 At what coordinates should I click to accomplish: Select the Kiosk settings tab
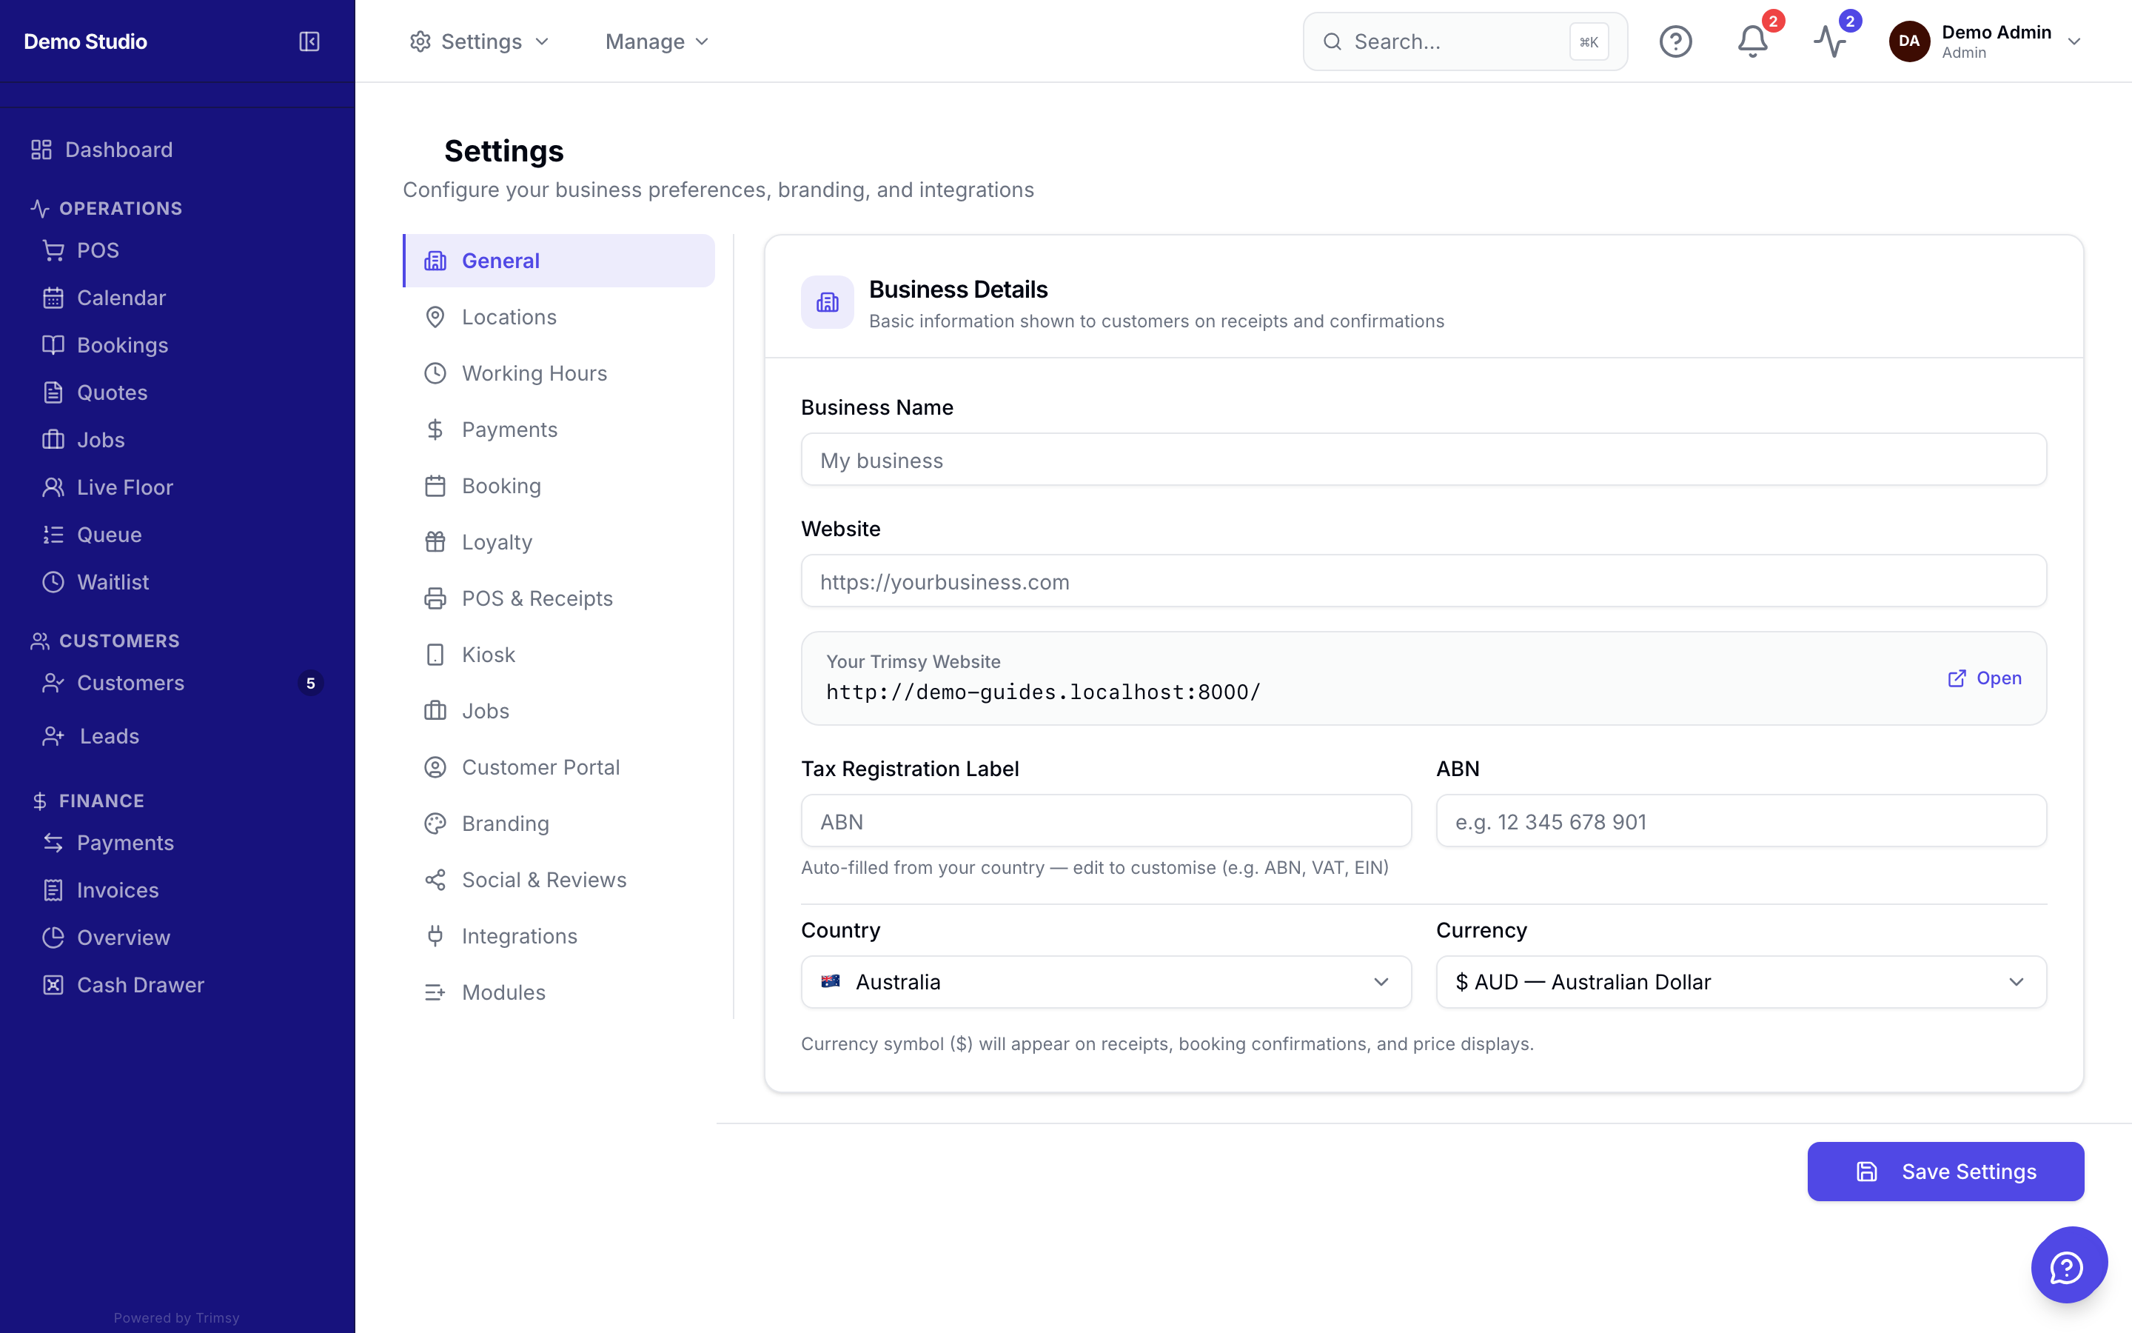click(x=559, y=655)
